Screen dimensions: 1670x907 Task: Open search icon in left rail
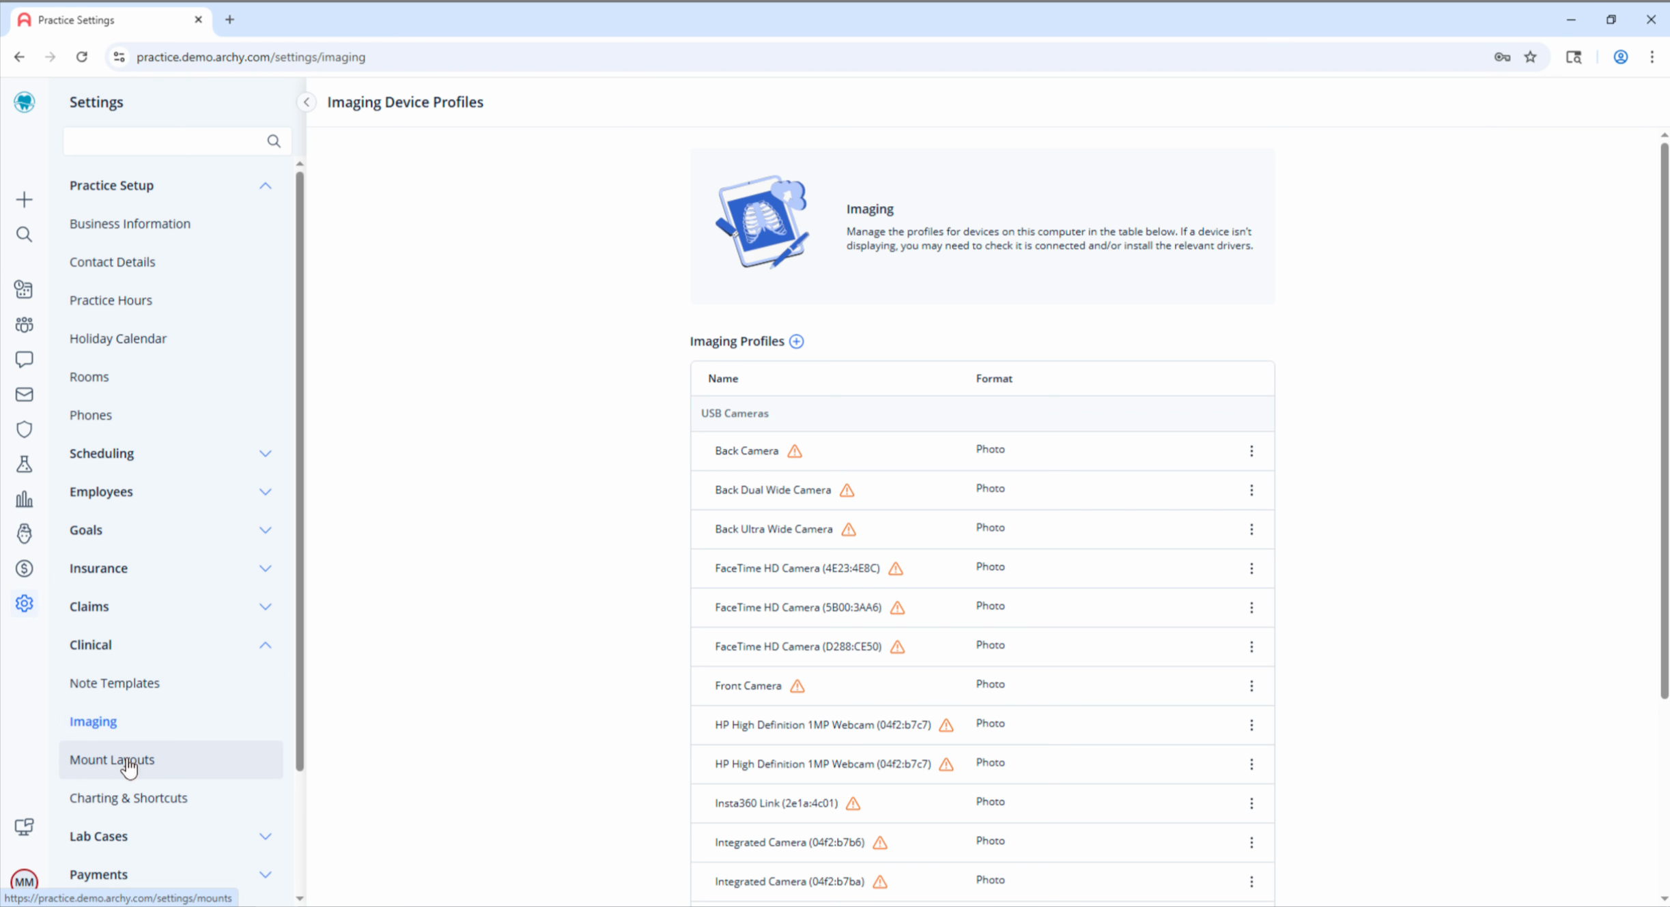point(25,235)
